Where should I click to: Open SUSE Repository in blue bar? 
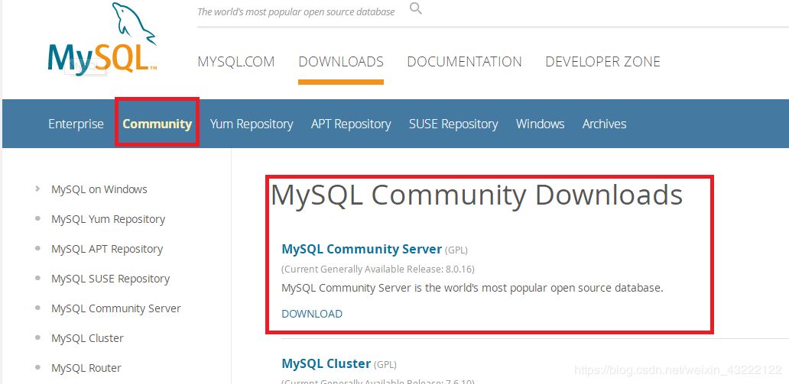pos(453,124)
